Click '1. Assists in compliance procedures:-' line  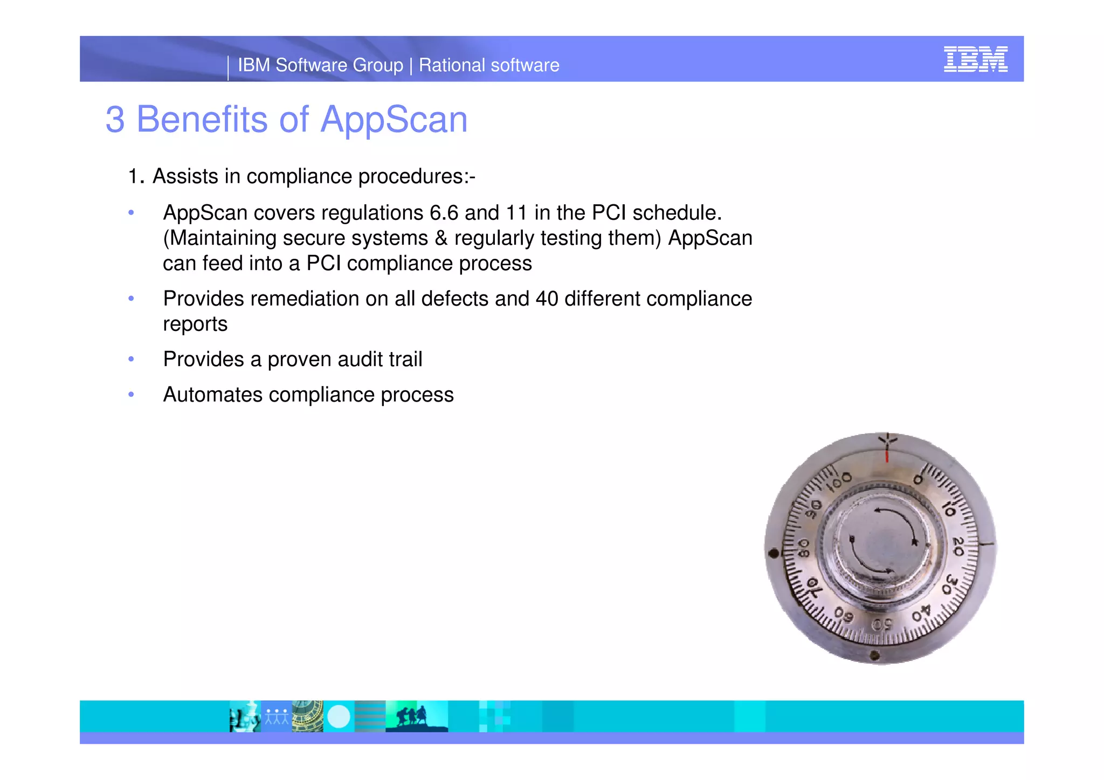pyautogui.click(x=301, y=176)
